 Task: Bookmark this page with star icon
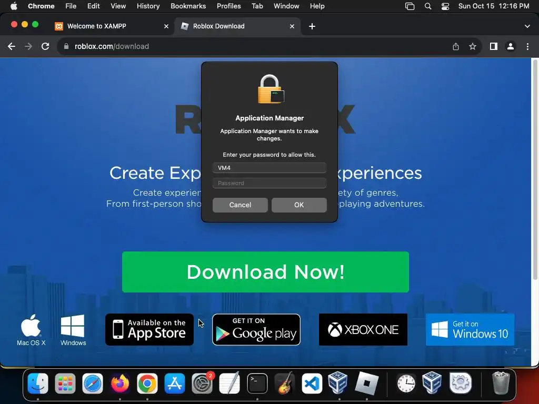[473, 46]
